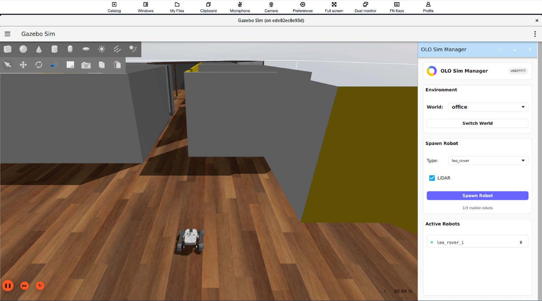
Task: Add a spot light
Action: 133,49
